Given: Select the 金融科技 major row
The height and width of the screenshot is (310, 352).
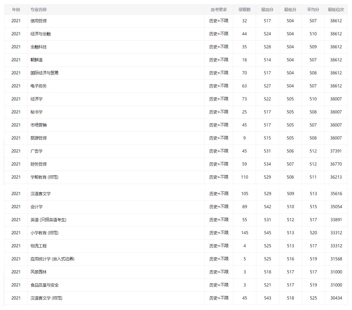Looking at the screenshot, I should tap(38, 47).
